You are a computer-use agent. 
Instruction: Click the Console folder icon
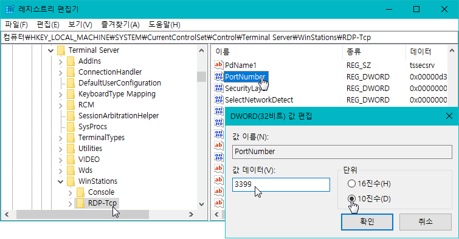(80, 192)
